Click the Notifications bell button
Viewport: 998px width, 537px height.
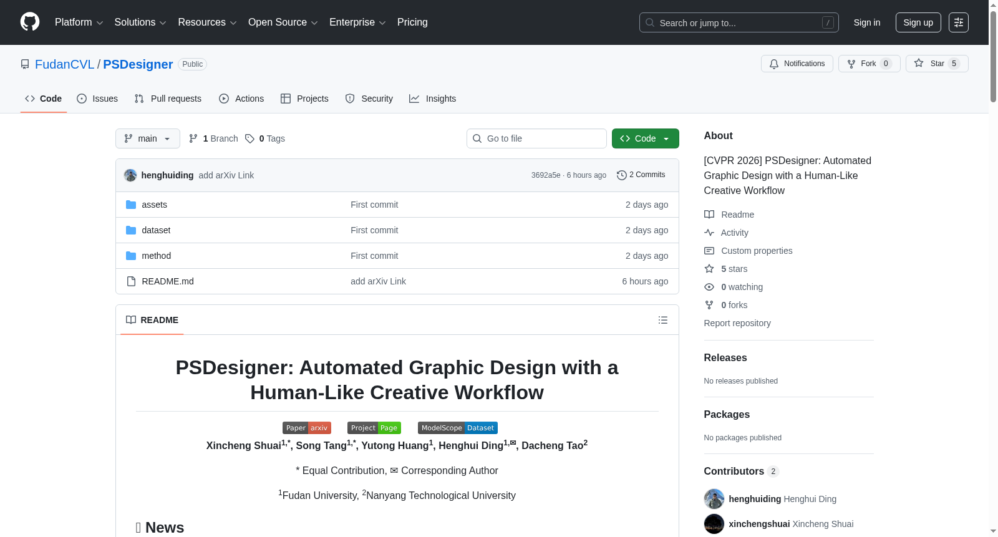[x=797, y=64]
